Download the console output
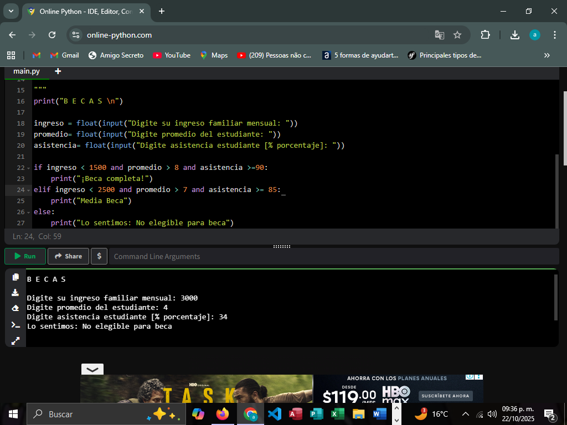 click(16, 293)
